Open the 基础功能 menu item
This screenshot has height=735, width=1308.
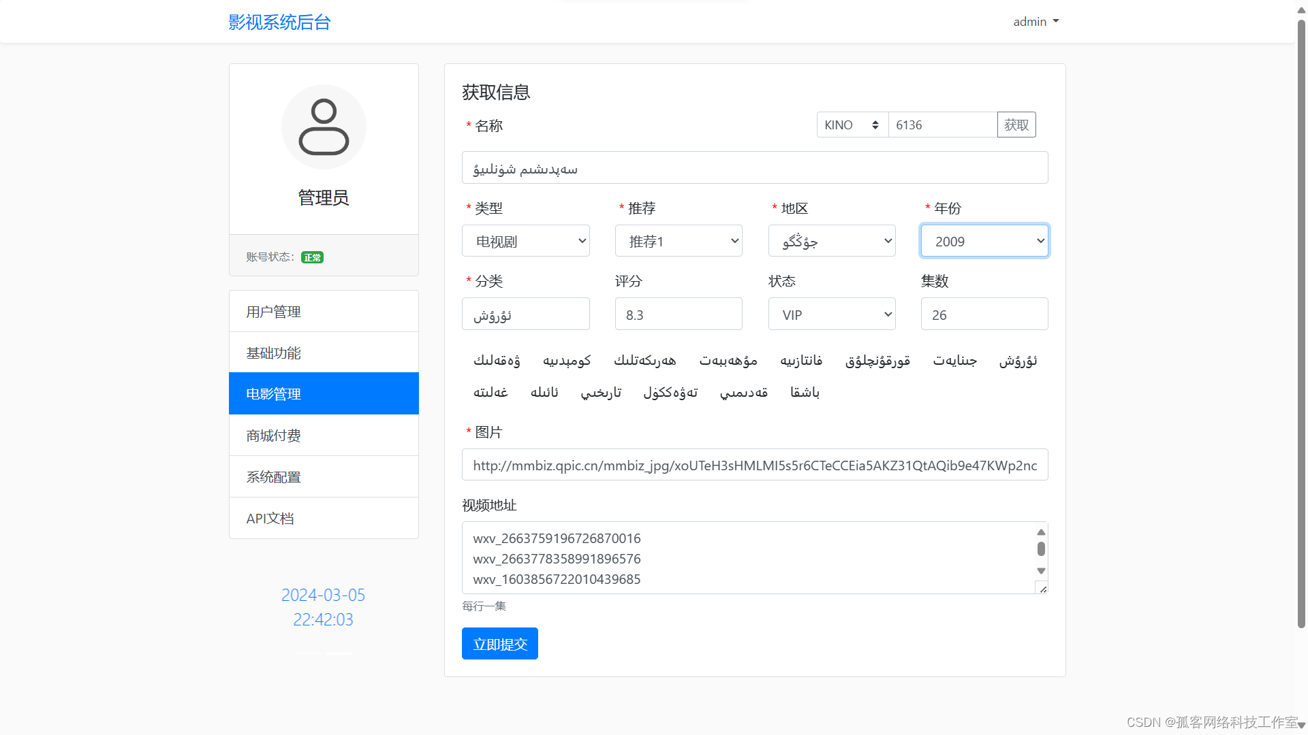324,353
